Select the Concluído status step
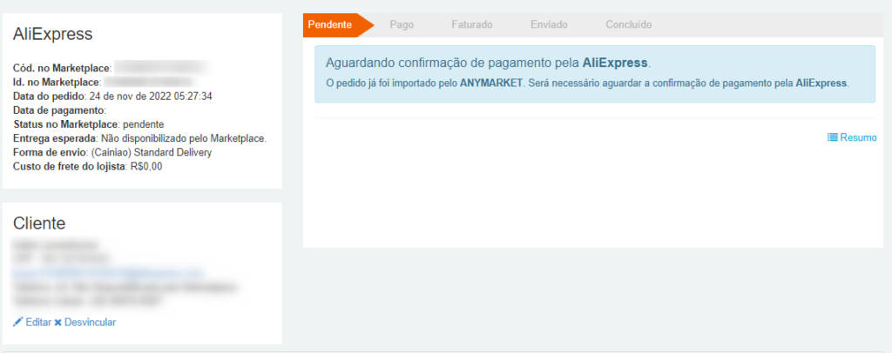The height and width of the screenshot is (353, 892). [629, 25]
